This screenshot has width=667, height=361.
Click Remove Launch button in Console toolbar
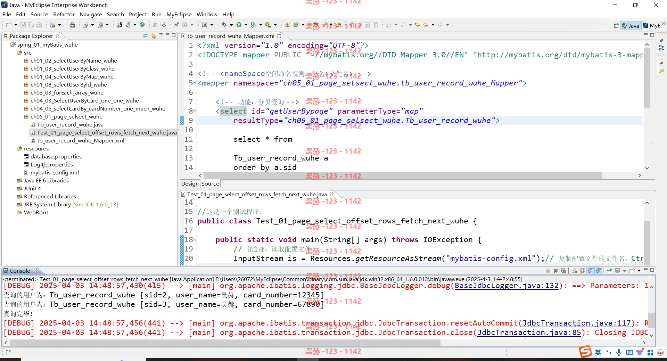[555, 271]
